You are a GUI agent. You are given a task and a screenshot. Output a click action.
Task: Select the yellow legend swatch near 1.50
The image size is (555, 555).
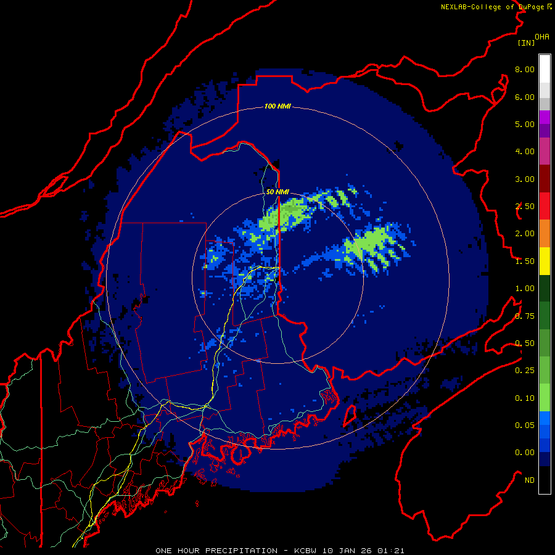click(545, 261)
